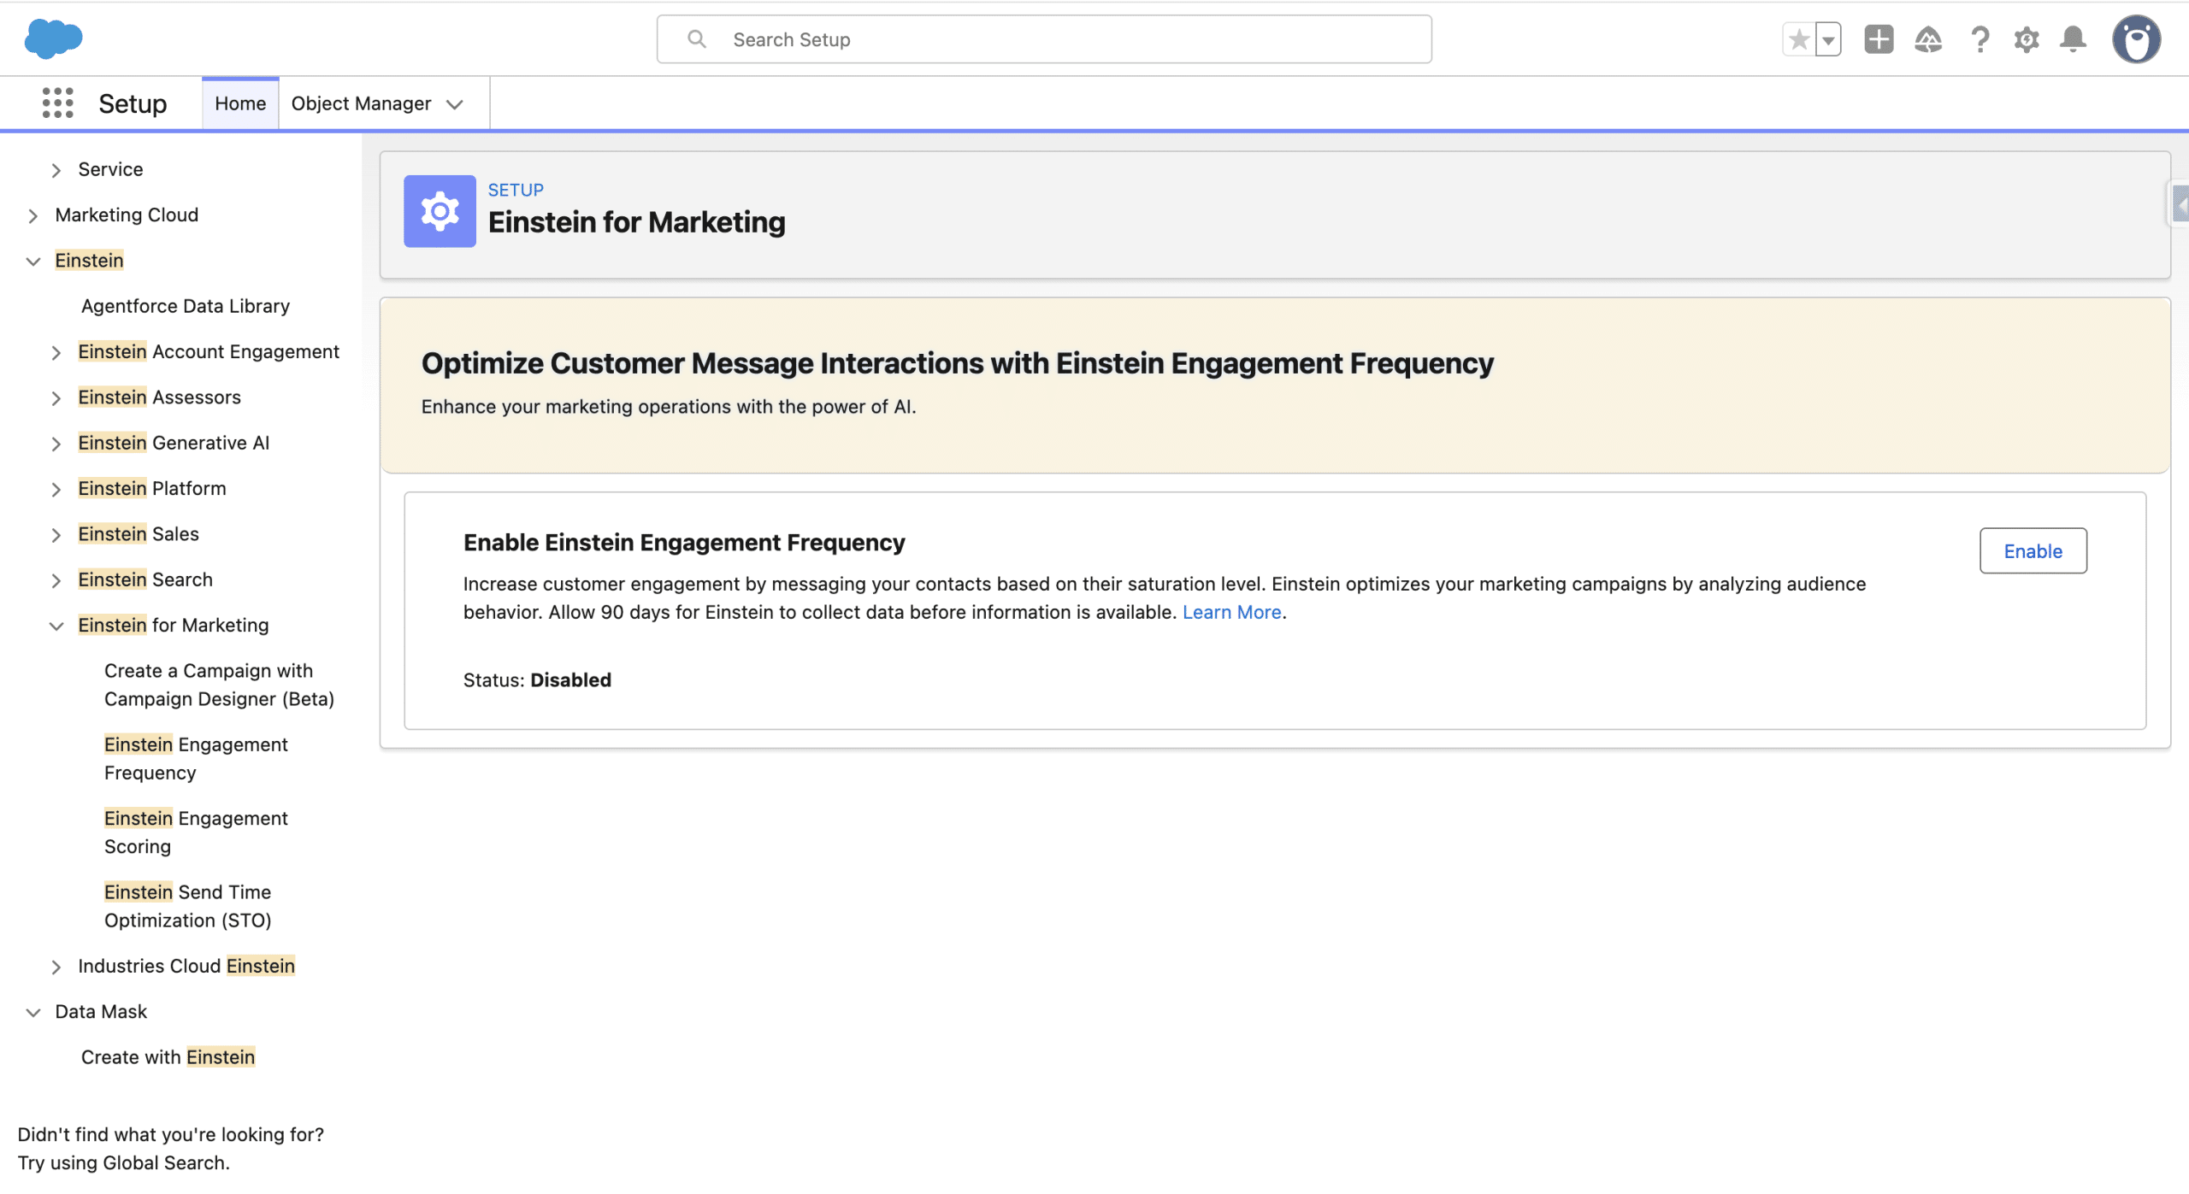Switch to the Home tab
Viewport: 2189px width, 1194px height.
tap(240, 103)
